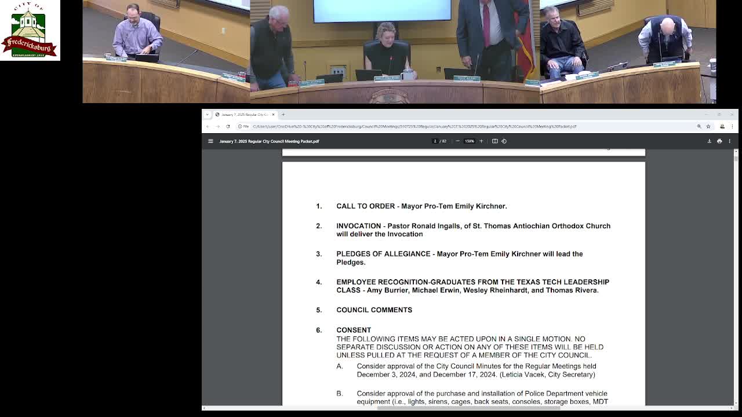Open the PDF sidebar menu icon
The image size is (742, 417).
click(210, 141)
